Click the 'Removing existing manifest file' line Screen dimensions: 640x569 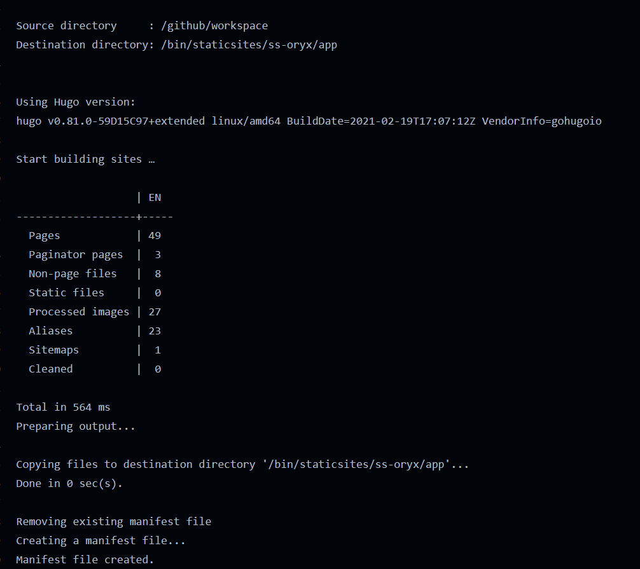click(113, 522)
